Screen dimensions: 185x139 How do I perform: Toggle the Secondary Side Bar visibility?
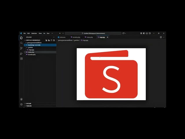tap(150, 33)
